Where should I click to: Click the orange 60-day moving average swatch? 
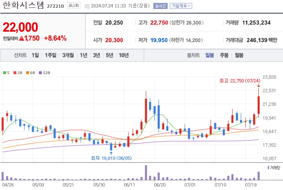[28, 73]
